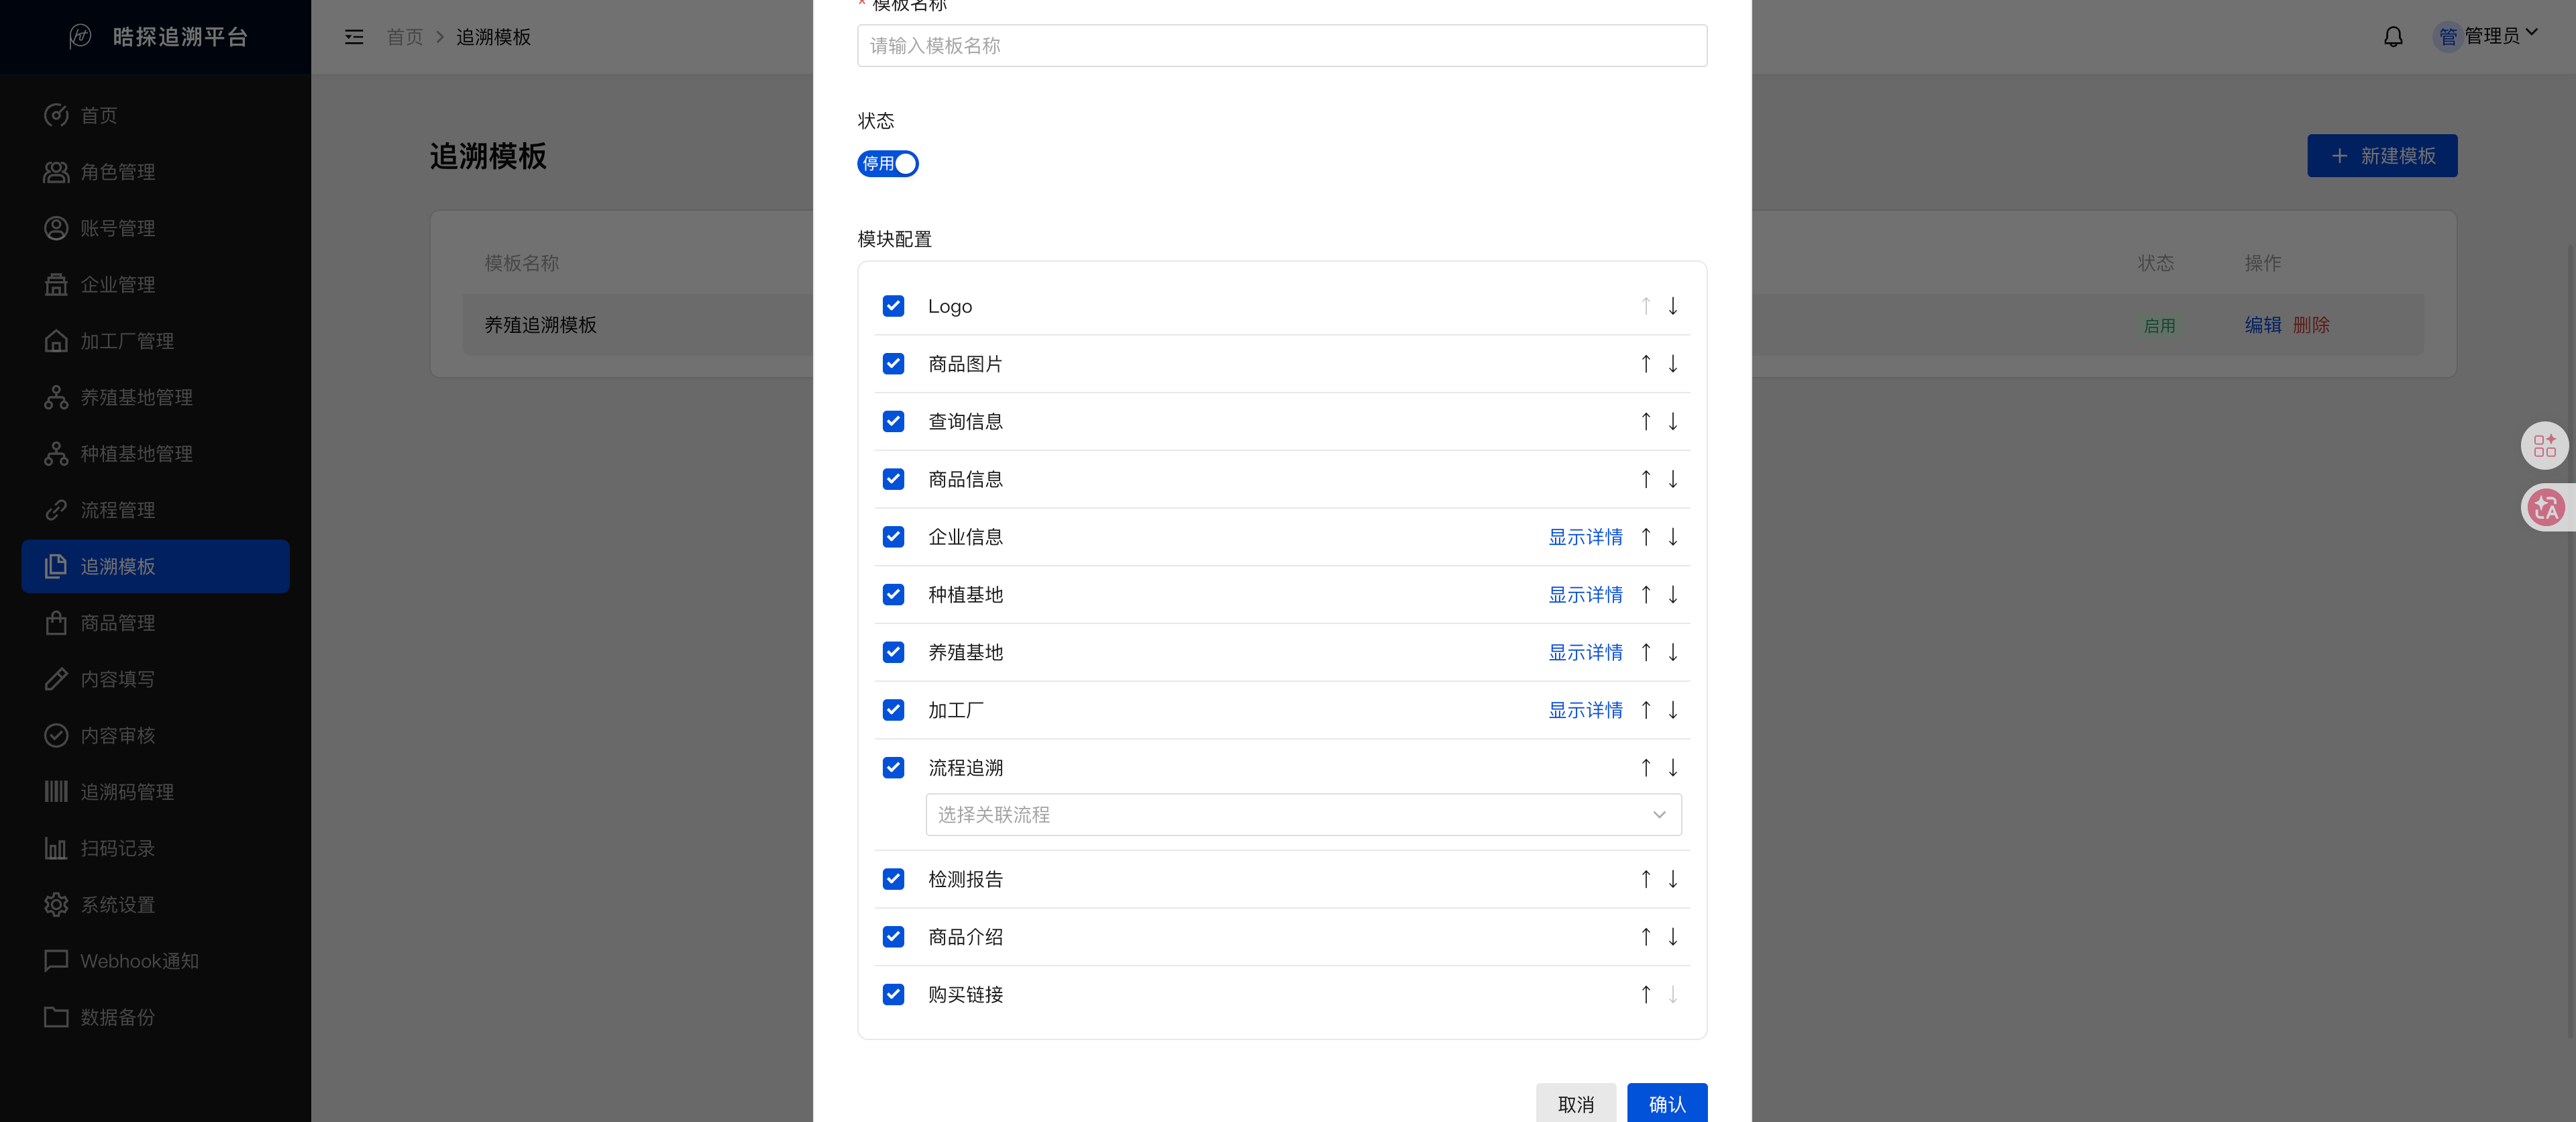Uncheck the 检测报告 checkbox
Viewport: 2576px width, 1122px height.
(893, 879)
